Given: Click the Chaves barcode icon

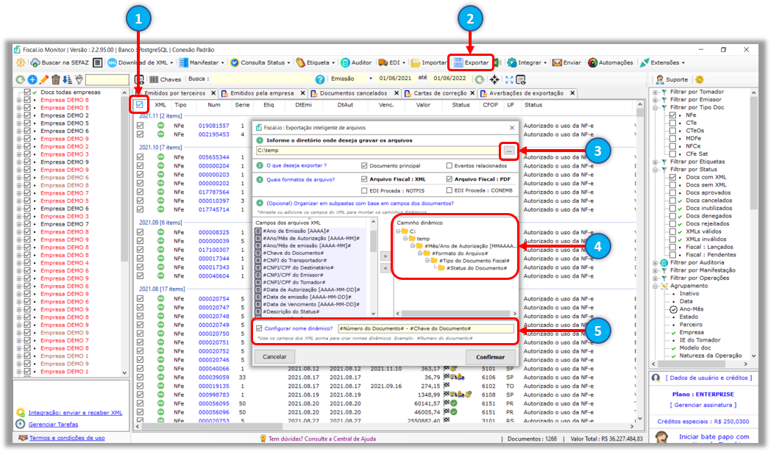Looking at the screenshot, I should [x=154, y=79].
